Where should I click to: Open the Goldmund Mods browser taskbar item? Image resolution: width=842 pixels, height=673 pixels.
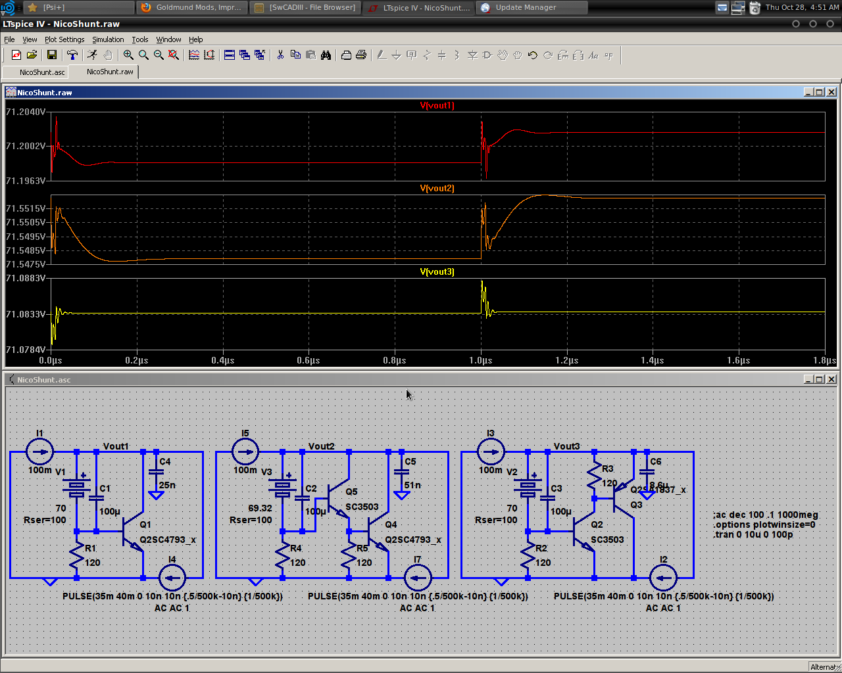pos(191,7)
